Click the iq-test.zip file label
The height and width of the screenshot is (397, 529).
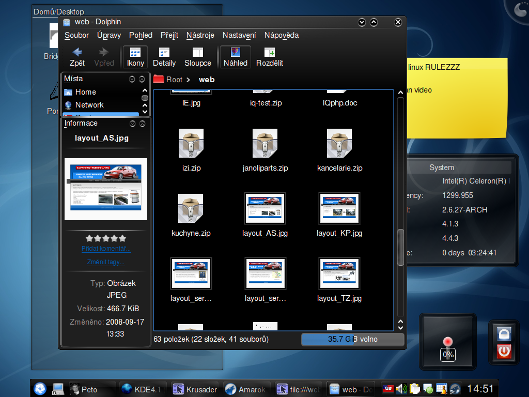tap(266, 103)
